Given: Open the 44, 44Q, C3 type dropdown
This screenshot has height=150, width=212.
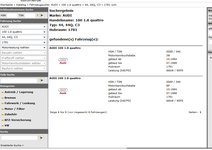Looking at the screenshot, I should [x=24, y=37].
